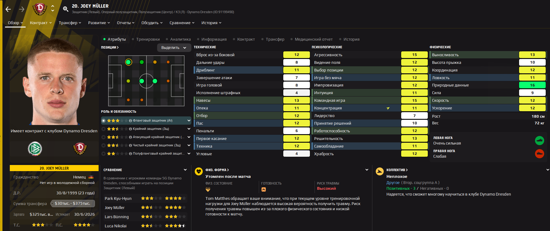This screenshot has height=231, width=550.
Task: Expand the Чистый крайний защитник role row
Action: 189,145
